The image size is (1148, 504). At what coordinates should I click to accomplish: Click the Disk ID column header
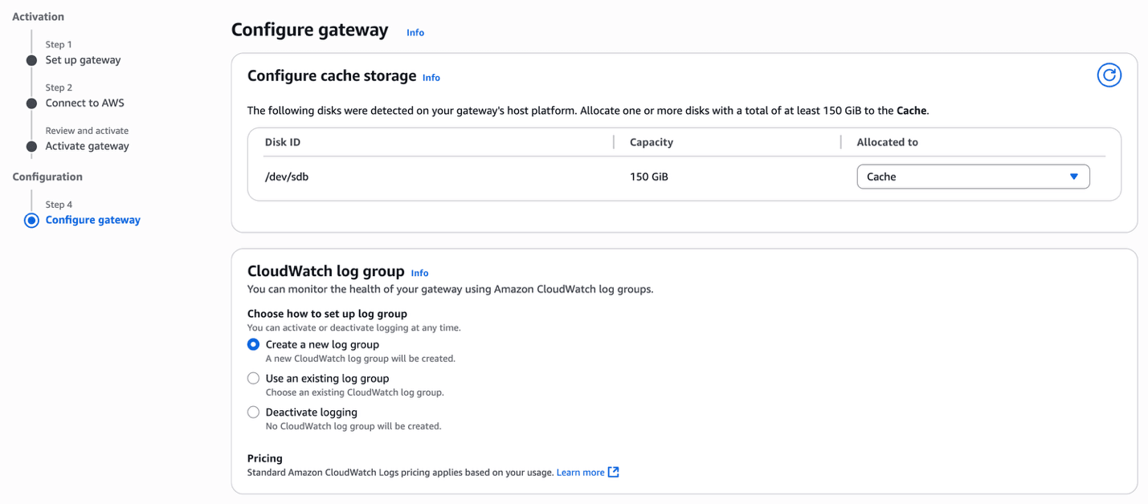pos(281,142)
